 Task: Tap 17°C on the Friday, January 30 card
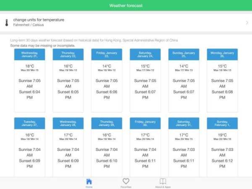tap(145, 135)
